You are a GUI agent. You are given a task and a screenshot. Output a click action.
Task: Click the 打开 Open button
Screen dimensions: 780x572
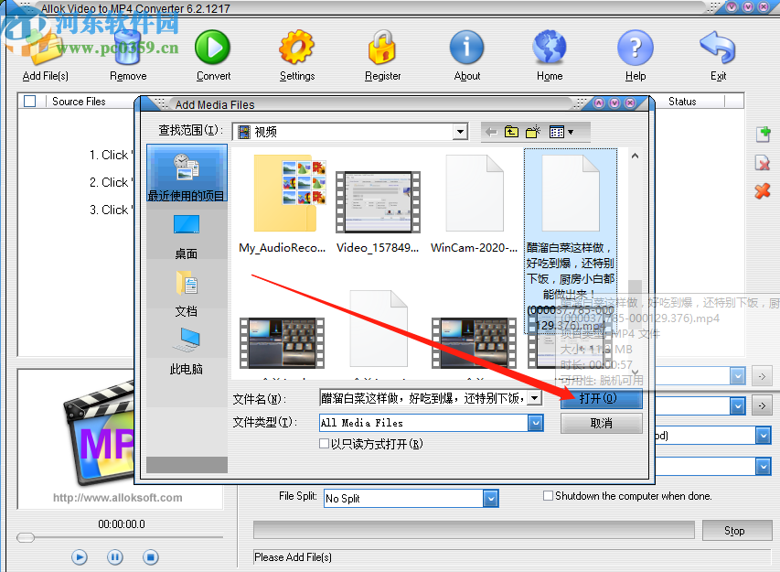pyautogui.click(x=601, y=397)
